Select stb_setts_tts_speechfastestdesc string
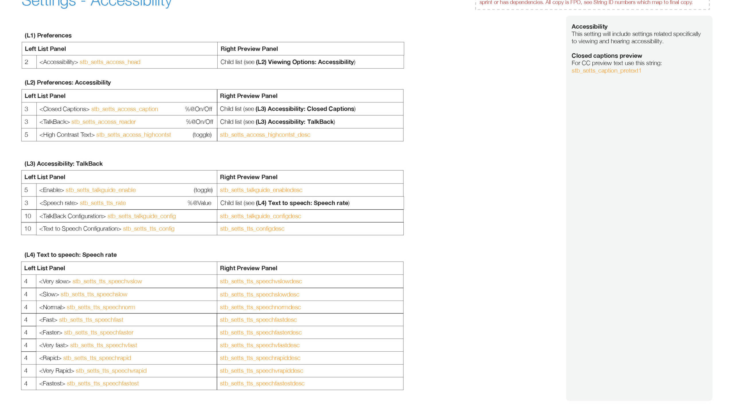Viewport: 734px width, 413px height. point(262,383)
